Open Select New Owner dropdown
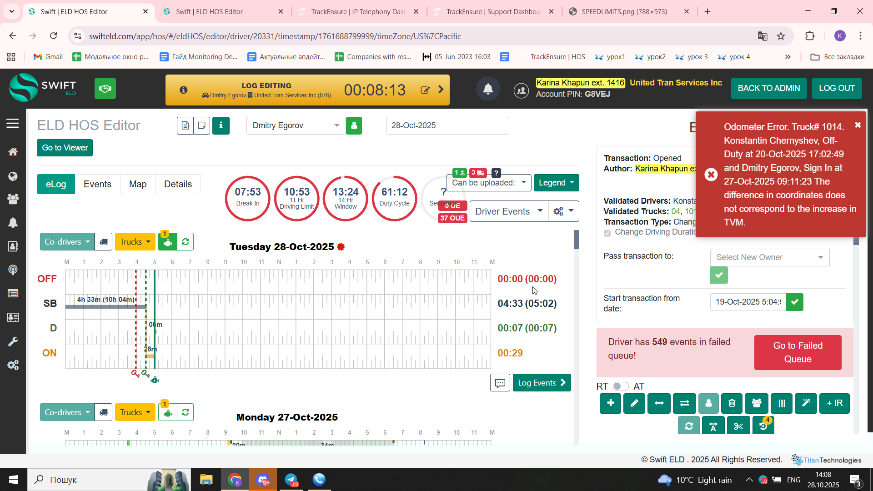Viewport: 873px width, 491px height. [769, 257]
